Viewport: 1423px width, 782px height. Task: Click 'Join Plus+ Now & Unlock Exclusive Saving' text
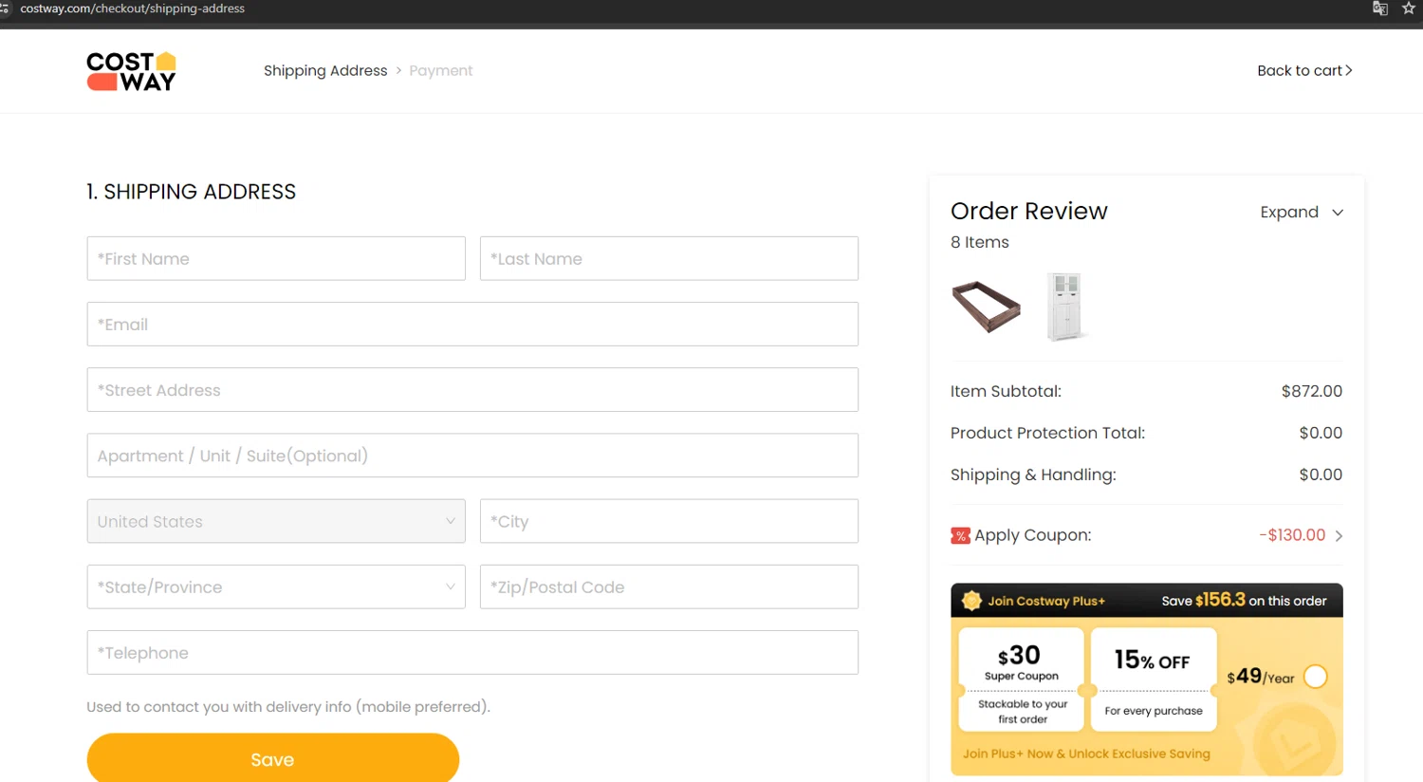1086,754
